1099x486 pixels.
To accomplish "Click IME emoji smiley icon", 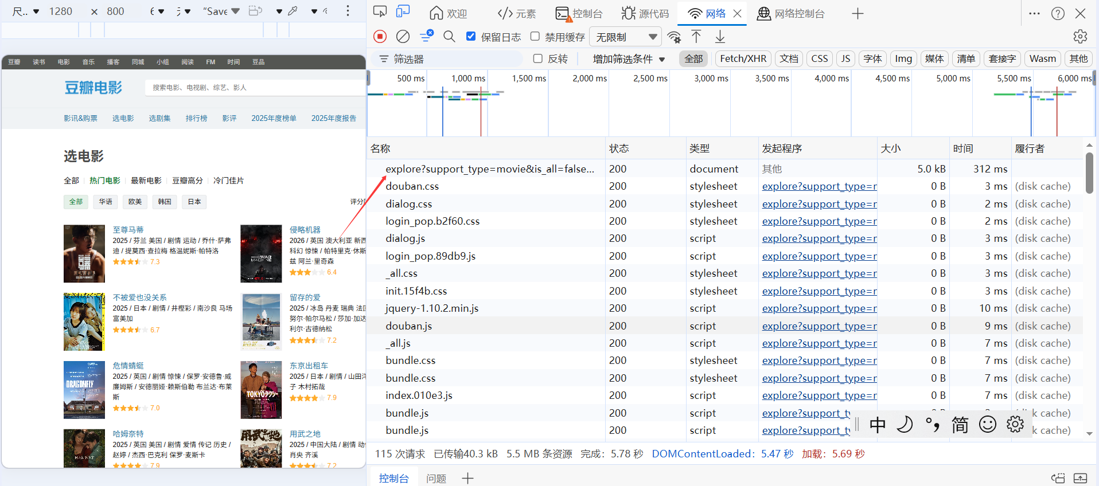I will click(987, 425).
